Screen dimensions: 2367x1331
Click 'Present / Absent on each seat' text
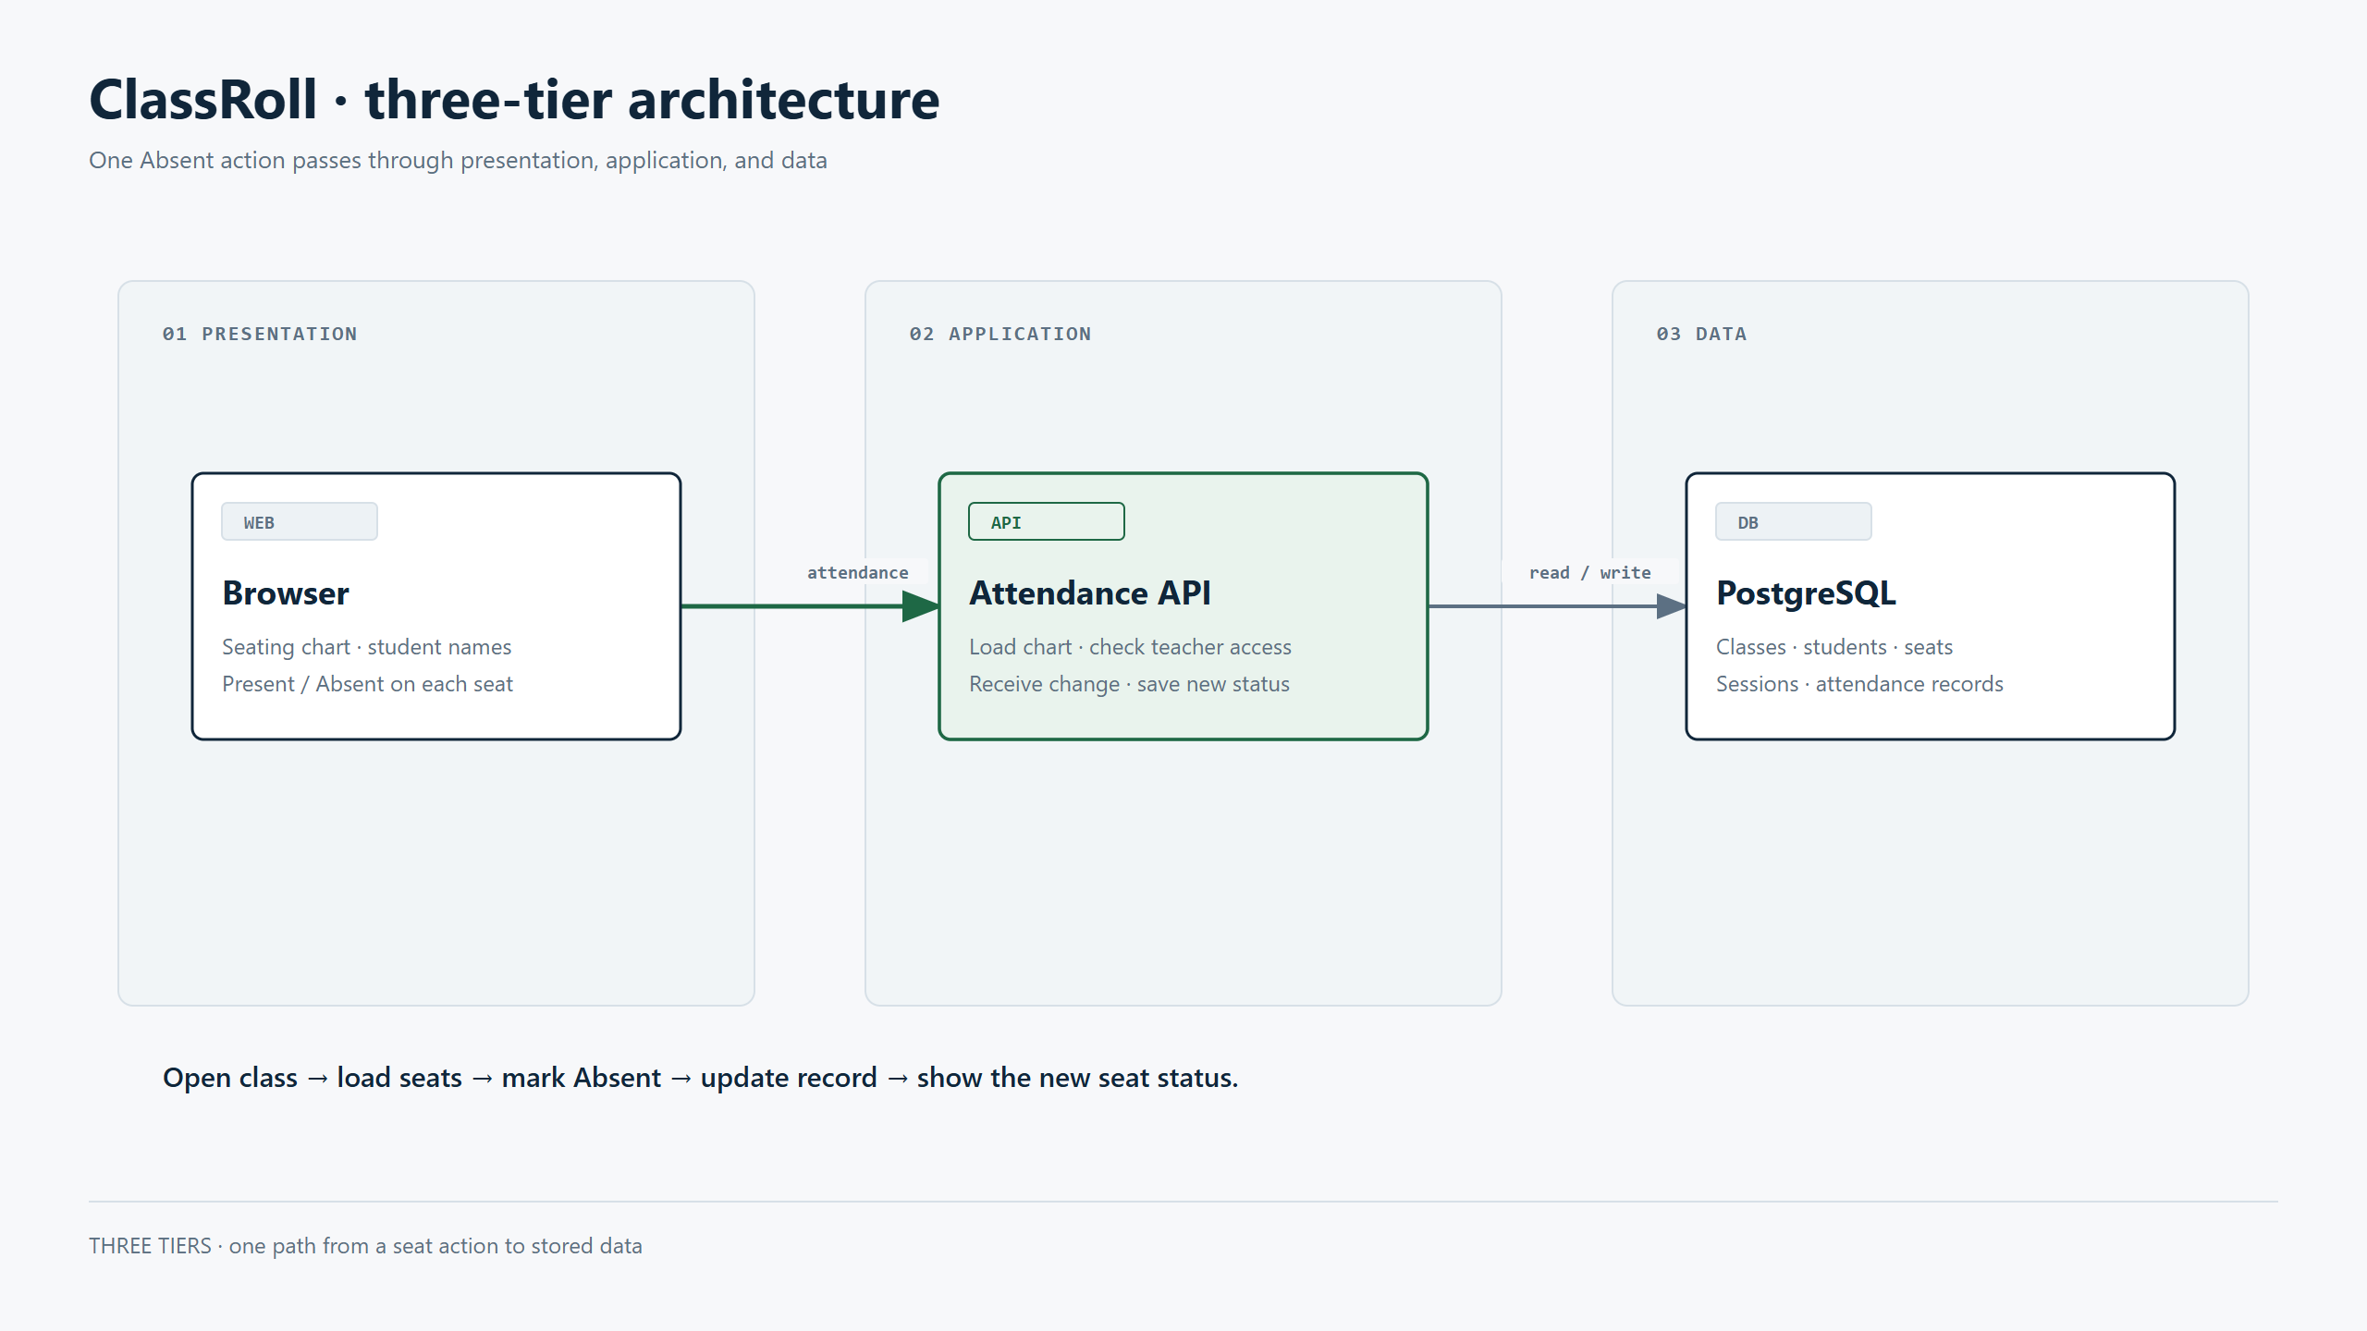[x=367, y=684]
